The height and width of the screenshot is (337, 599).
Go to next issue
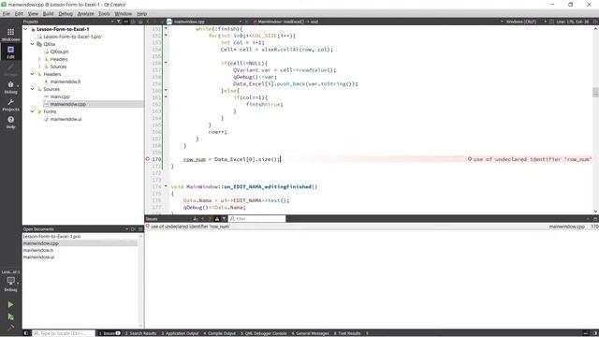pyautogui.click(x=210, y=219)
